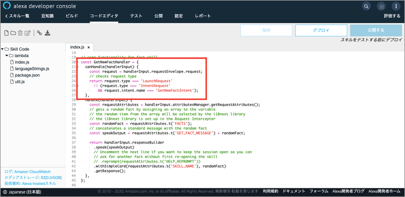This screenshot has height=197, width=405.
Task: Click the 公開する button
Action: pos(376,30)
